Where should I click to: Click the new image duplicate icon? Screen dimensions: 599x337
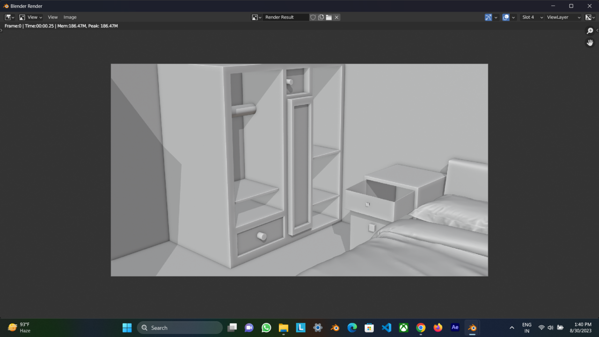coord(321,17)
